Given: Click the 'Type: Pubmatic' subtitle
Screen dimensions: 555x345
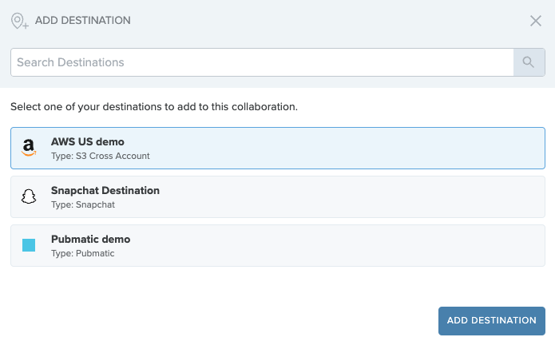Looking at the screenshot, I should pos(83,253).
